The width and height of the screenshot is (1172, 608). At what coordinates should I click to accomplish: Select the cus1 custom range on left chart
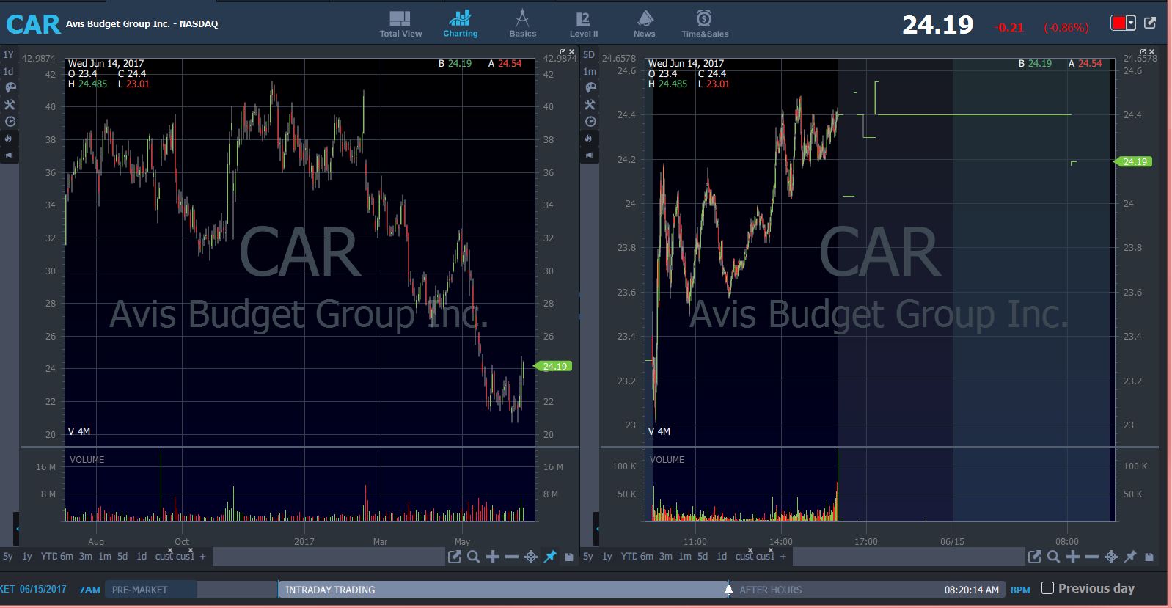pos(185,557)
